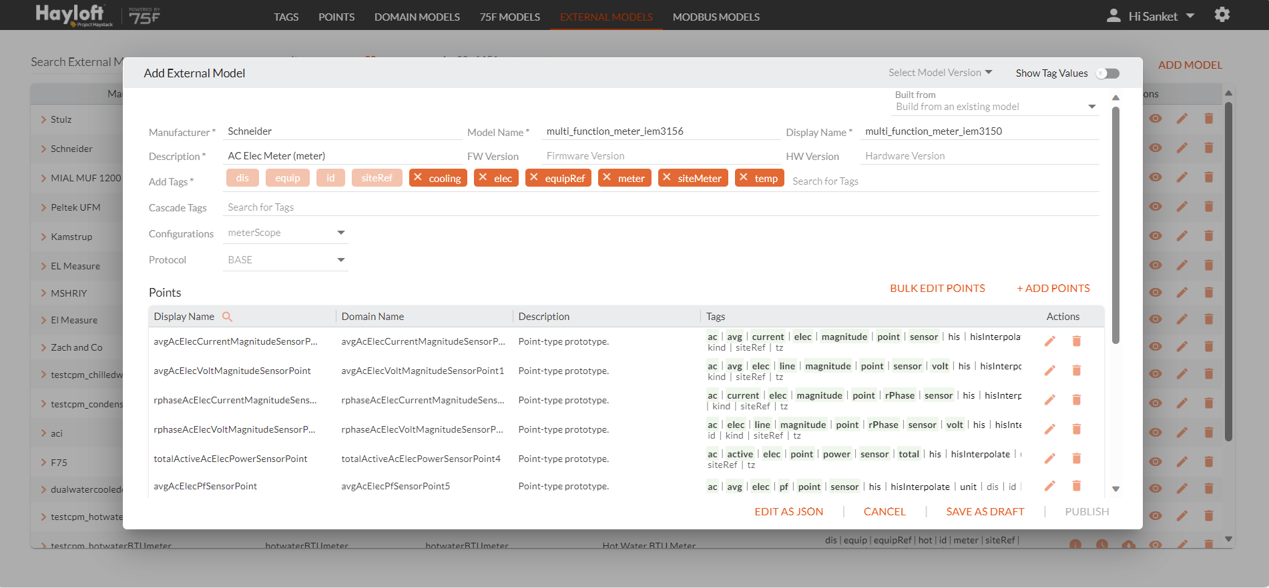The height and width of the screenshot is (588, 1269).
Task: Select the EXTERNAL MODELS tab
Action: point(606,17)
